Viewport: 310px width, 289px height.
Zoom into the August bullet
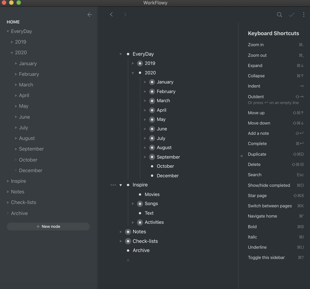click(x=152, y=148)
